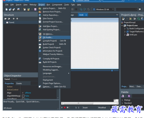Switch to the Properties tab in Object Inspector
The height and width of the screenshot is (118, 144).
pos(9,84)
